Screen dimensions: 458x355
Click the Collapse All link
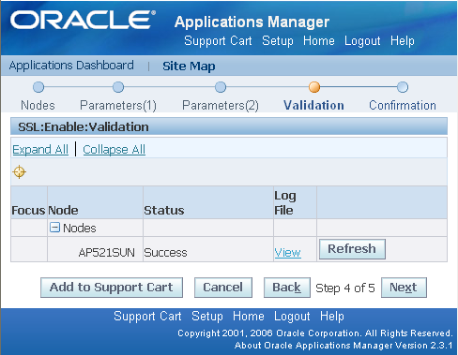[114, 150]
